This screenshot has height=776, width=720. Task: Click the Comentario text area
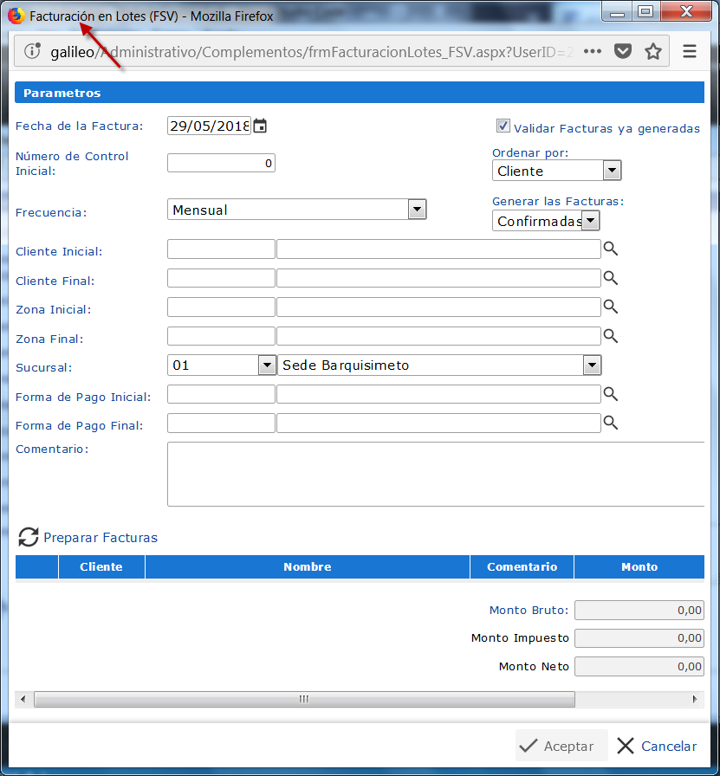tap(435, 474)
